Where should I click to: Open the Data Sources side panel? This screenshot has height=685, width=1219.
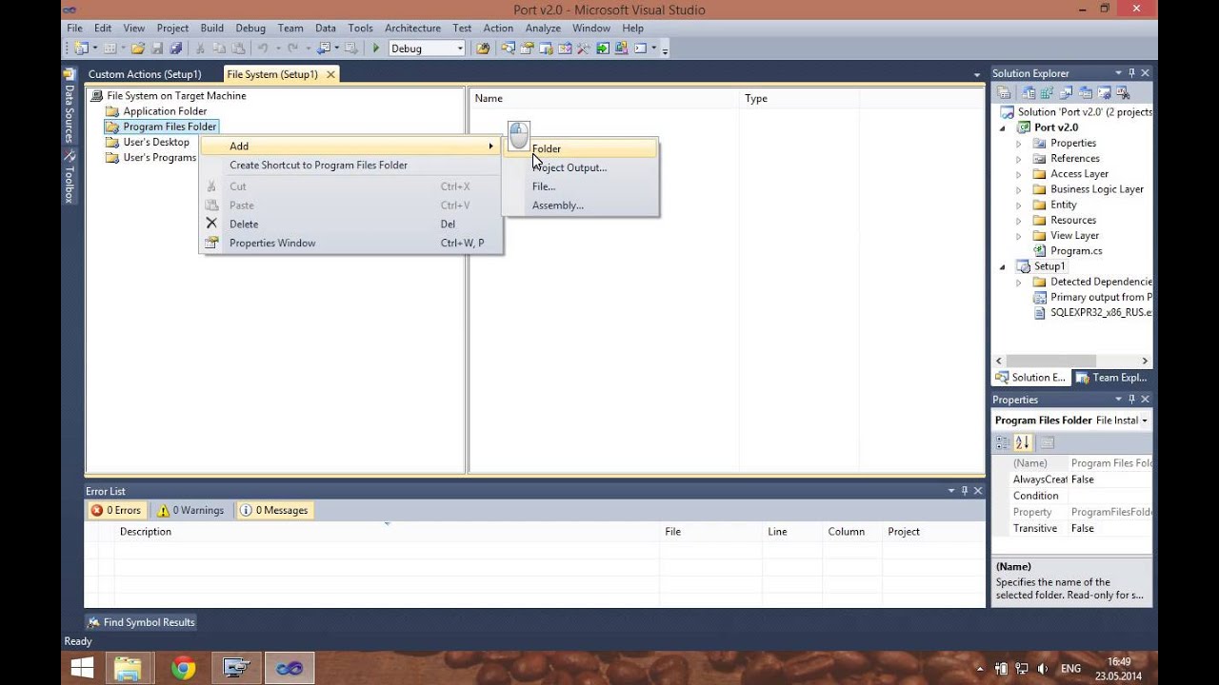70,106
